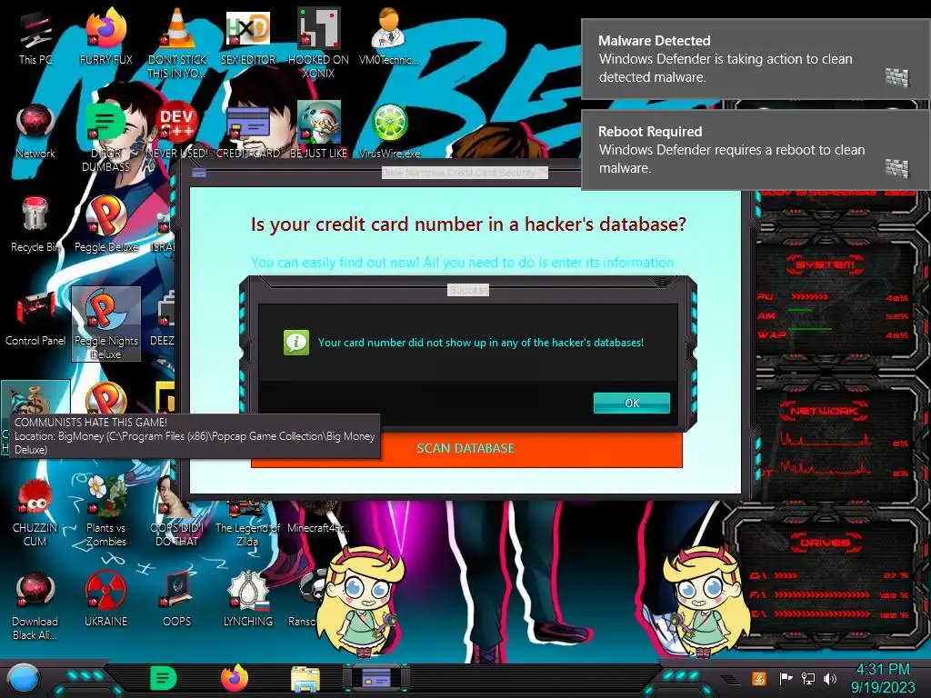
Task: Select the UKRAINE radiation desktop icon
Action: tap(106, 600)
